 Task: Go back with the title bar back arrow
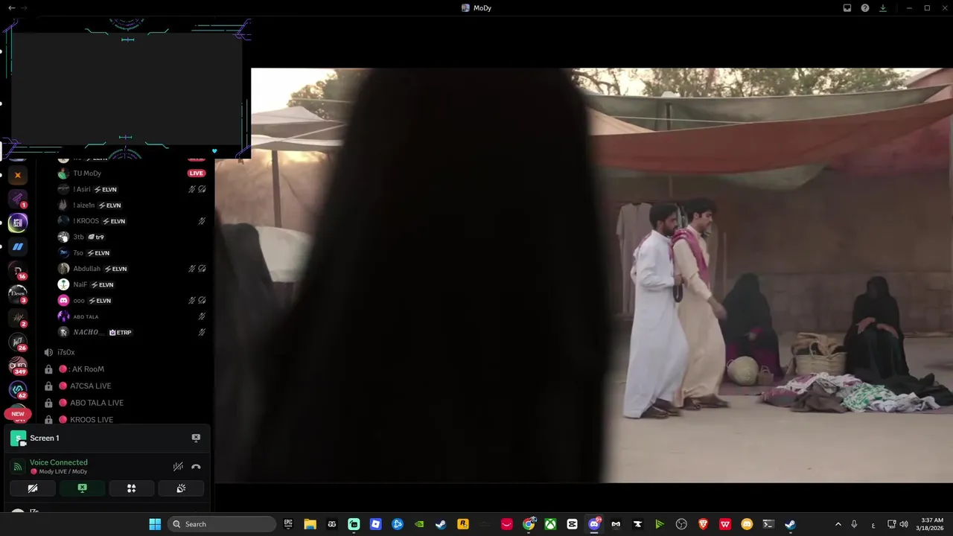point(11,7)
